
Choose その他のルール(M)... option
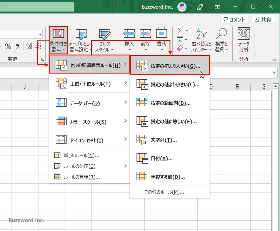[170, 192]
